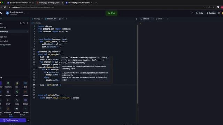This screenshot has height=125, width=223.
Task: Click the Release button
Action: 211,13
